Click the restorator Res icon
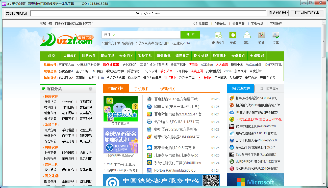328x188 pixels. coord(232,126)
